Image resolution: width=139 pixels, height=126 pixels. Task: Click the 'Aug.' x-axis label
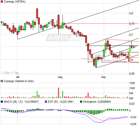(x=60, y=77)
